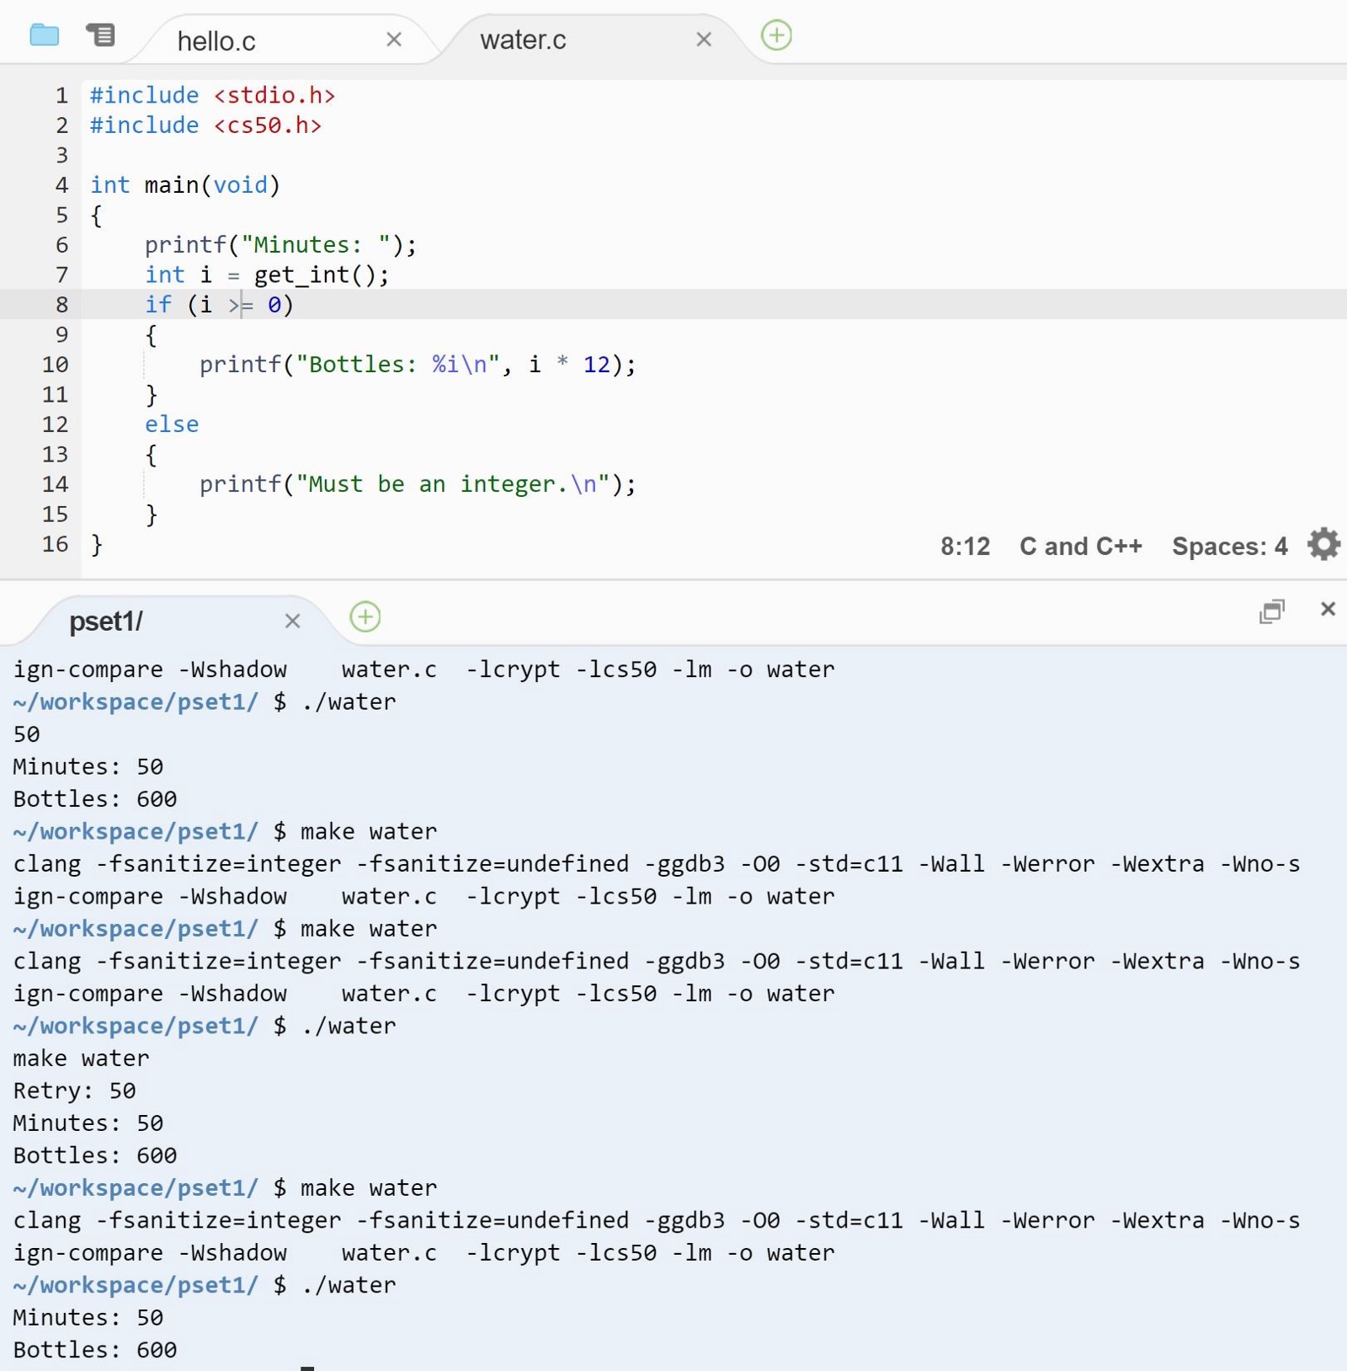1347x1371 pixels.
Task: Open the C and C++ language selector
Action: tap(1080, 547)
